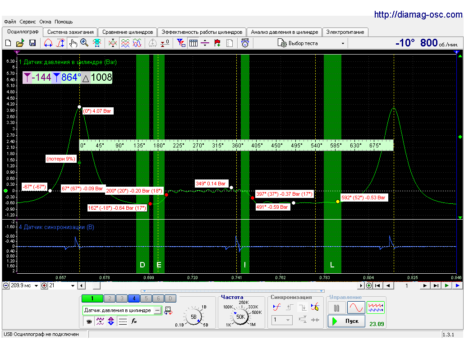
Task: Open the Помощь menu
Action: click(x=64, y=22)
